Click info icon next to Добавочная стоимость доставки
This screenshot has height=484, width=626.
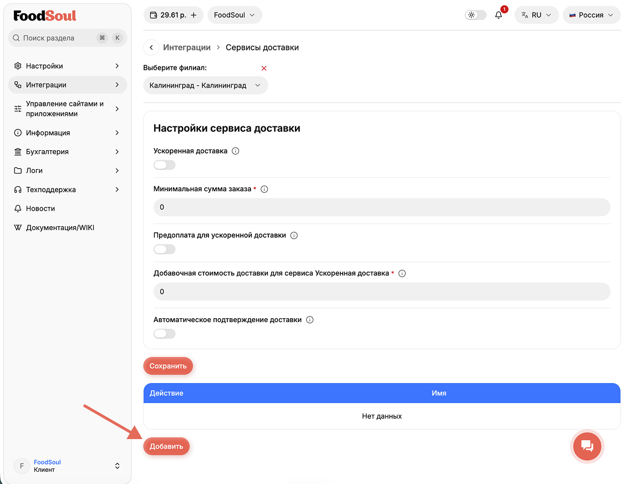[x=402, y=273]
